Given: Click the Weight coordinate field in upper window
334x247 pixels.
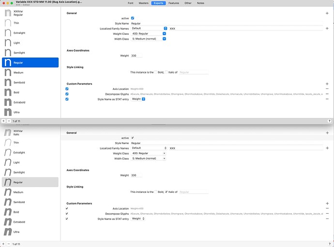Looking at the screenshot, I should click(137, 56).
